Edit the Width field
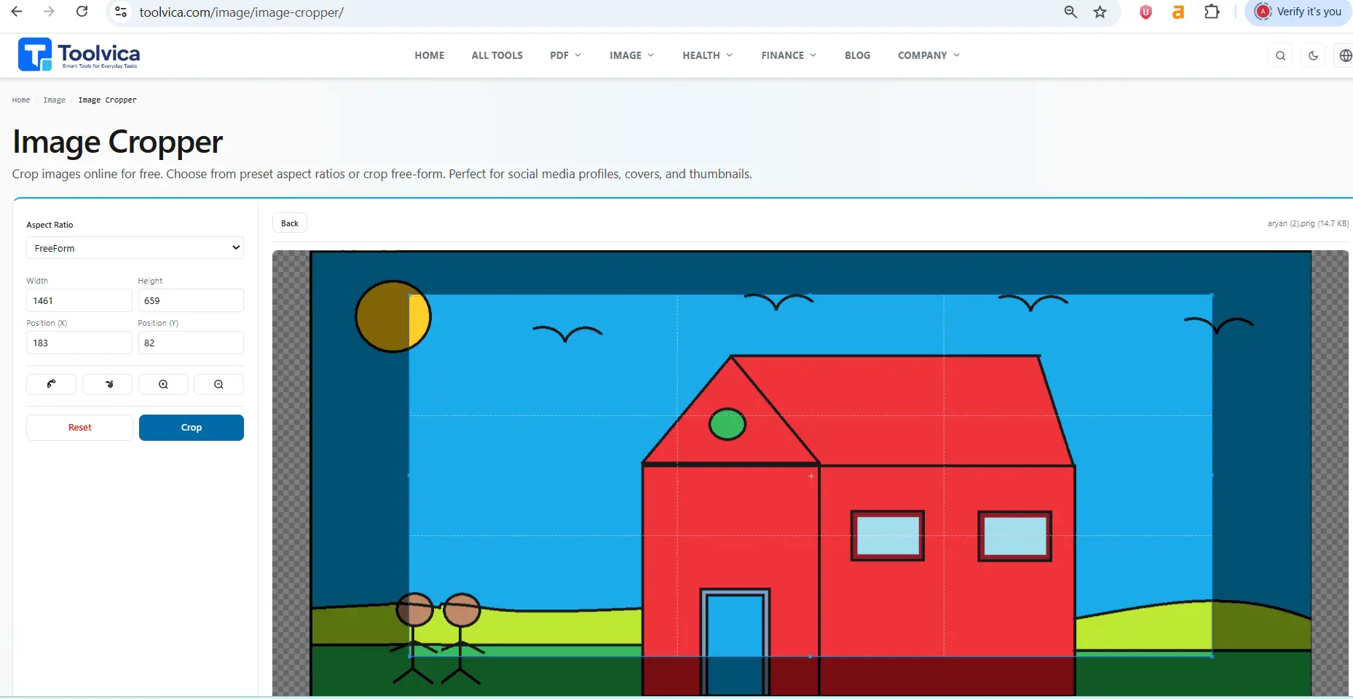 [x=79, y=300]
